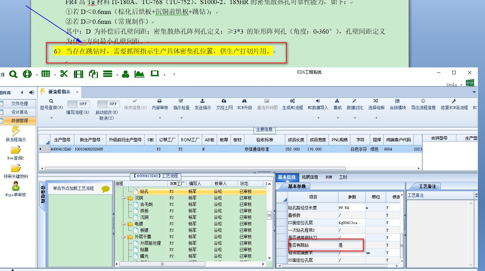
Task: Collapse 组件库 panel with left arrow
Action: click(x=22, y=92)
